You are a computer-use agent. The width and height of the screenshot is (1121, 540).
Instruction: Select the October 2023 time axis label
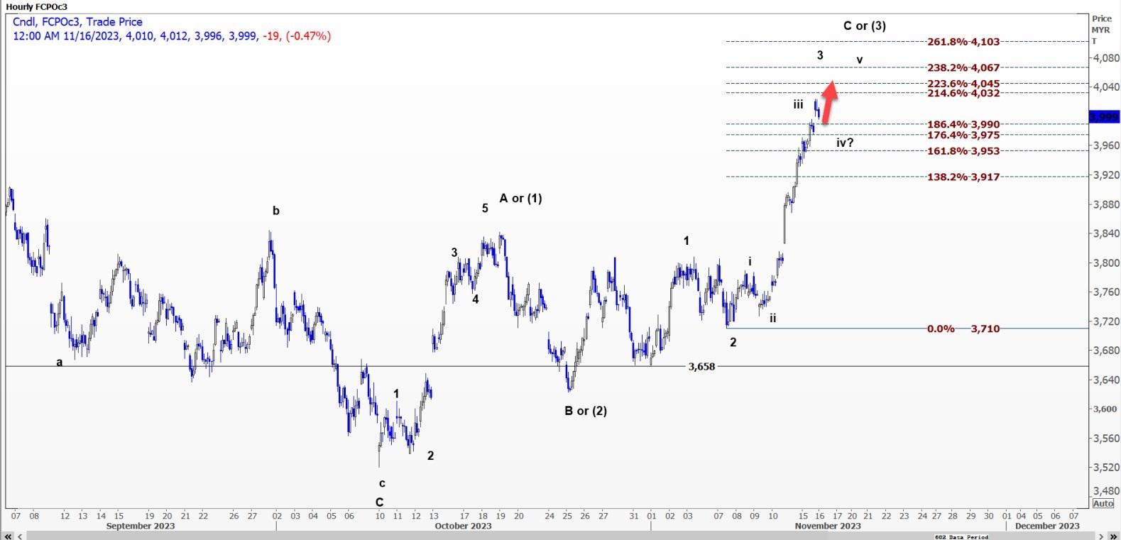click(x=463, y=526)
